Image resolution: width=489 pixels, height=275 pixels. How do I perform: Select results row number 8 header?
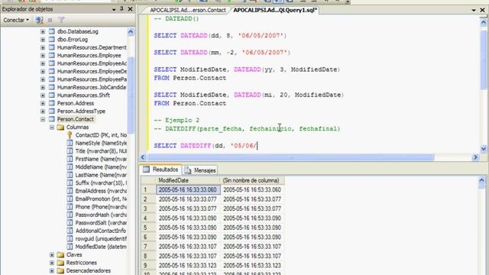(x=148, y=256)
